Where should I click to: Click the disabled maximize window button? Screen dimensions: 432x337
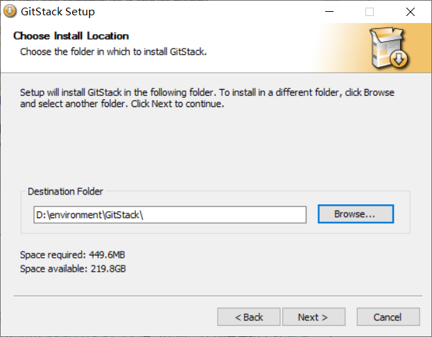coord(370,12)
